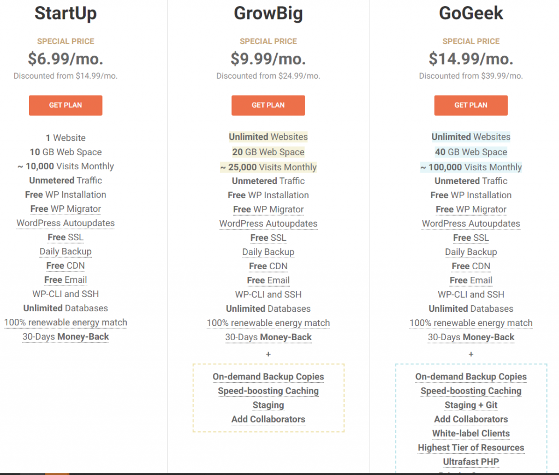Click GoGeek's Highest Tier of Resources
This screenshot has height=475, width=559.
tap(471, 448)
